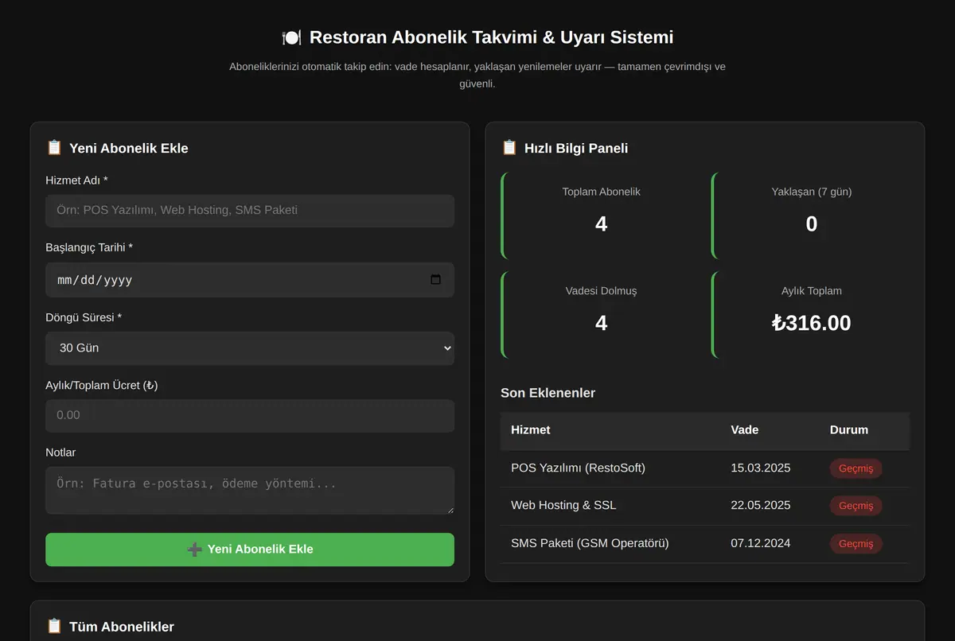Click the Son Eklenenler heading

click(548, 393)
